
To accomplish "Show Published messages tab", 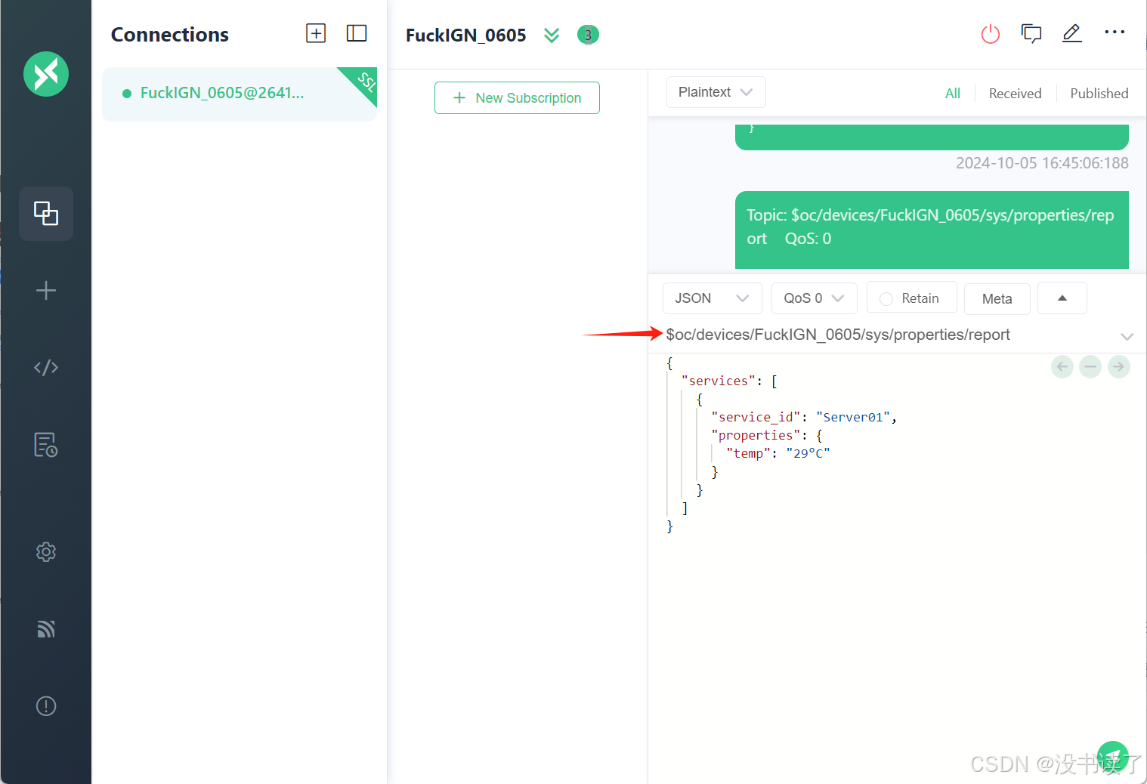I will (1099, 93).
